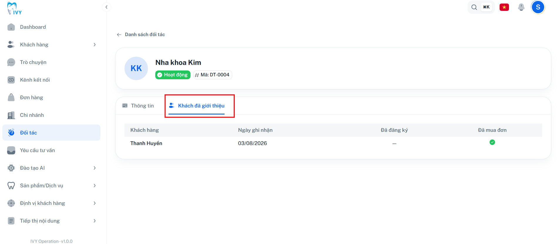
Task: Open notifications with the bell icon
Action: [x=521, y=7]
